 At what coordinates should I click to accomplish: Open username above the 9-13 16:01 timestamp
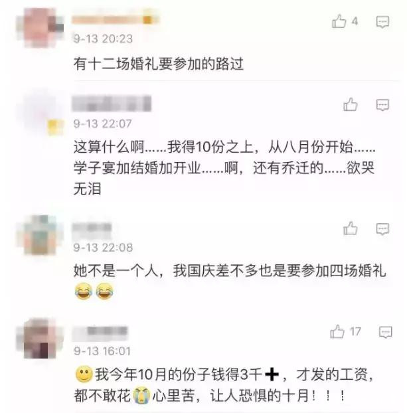(x=100, y=331)
